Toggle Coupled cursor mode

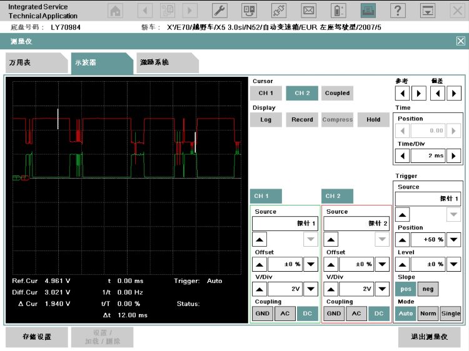point(338,93)
